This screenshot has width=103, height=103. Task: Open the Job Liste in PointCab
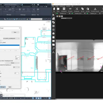point(82,9)
